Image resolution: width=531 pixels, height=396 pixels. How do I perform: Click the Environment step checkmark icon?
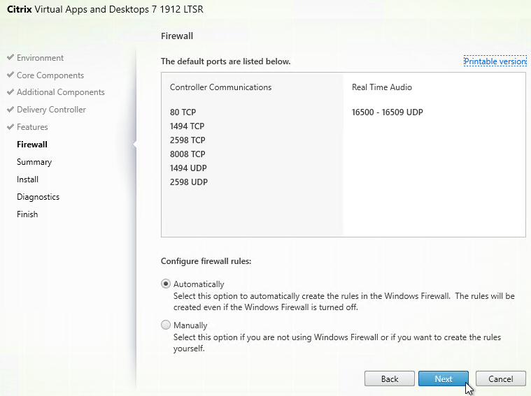tap(10, 58)
